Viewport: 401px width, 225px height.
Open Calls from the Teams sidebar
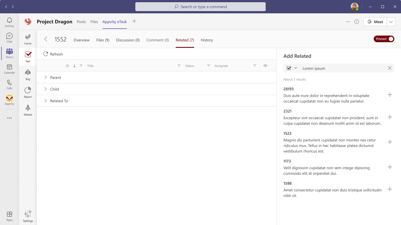(9, 85)
